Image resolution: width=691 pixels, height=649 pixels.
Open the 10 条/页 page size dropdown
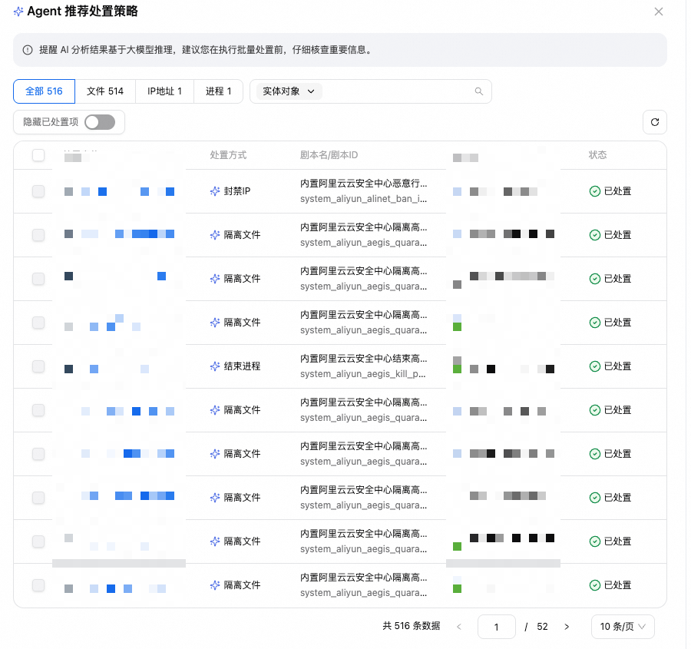click(x=623, y=627)
